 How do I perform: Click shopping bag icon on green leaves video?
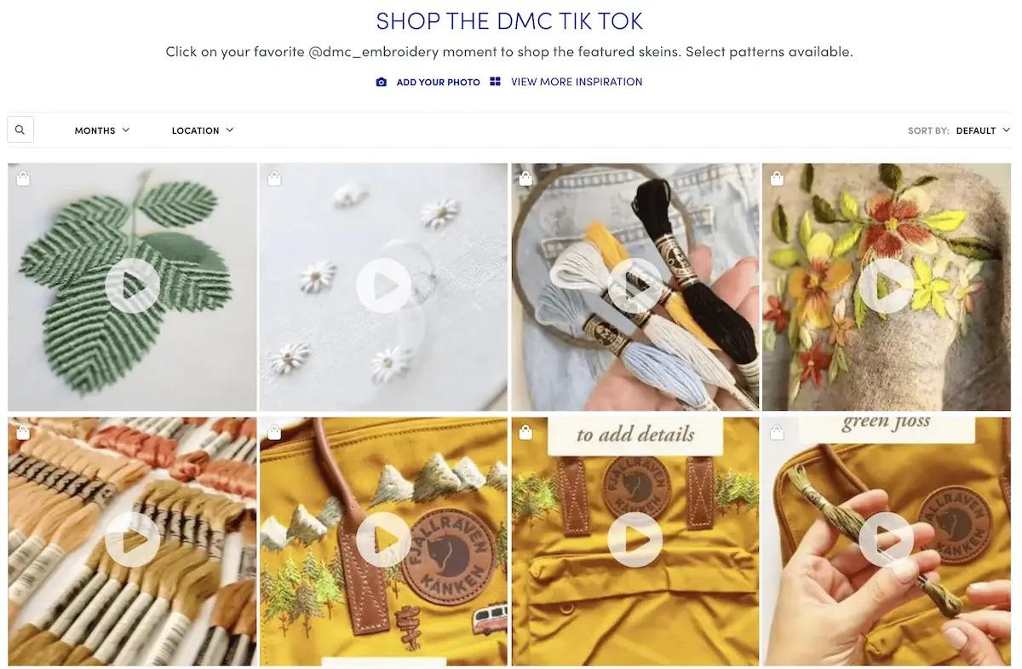(x=23, y=179)
